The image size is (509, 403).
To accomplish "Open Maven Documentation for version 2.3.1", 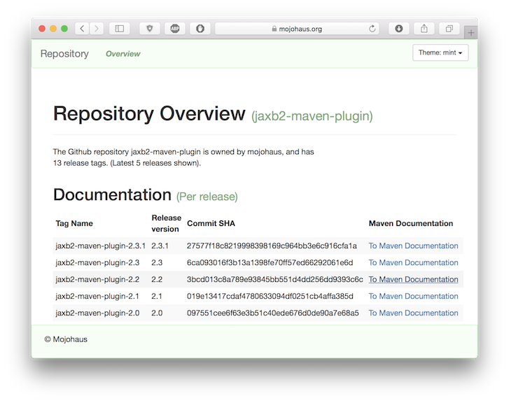I will [413, 246].
